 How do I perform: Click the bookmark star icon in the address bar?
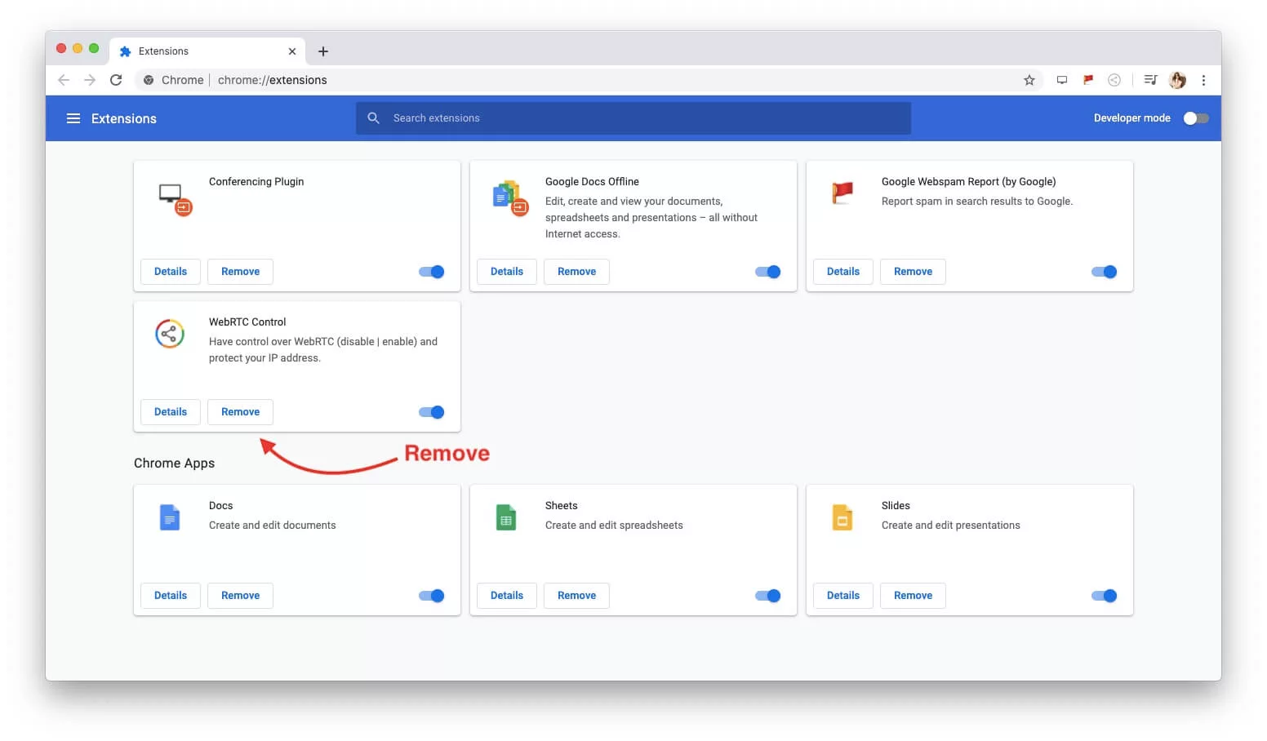(x=1029, y=80)
